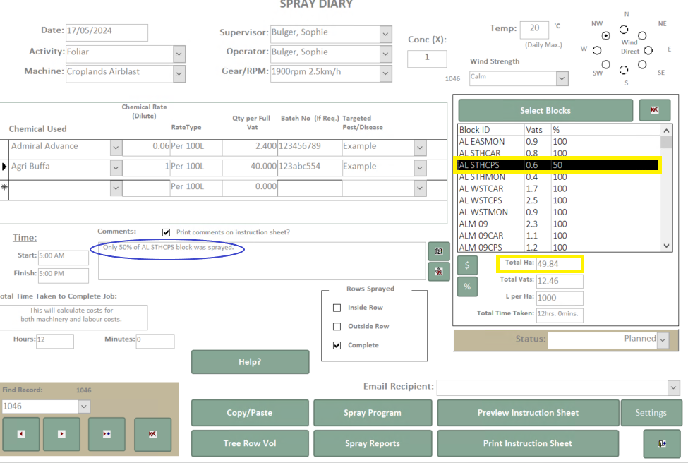Open the Status dropdown showing Planned
Viewport: 688px width, 463px height.
click(x=663, y=340)
